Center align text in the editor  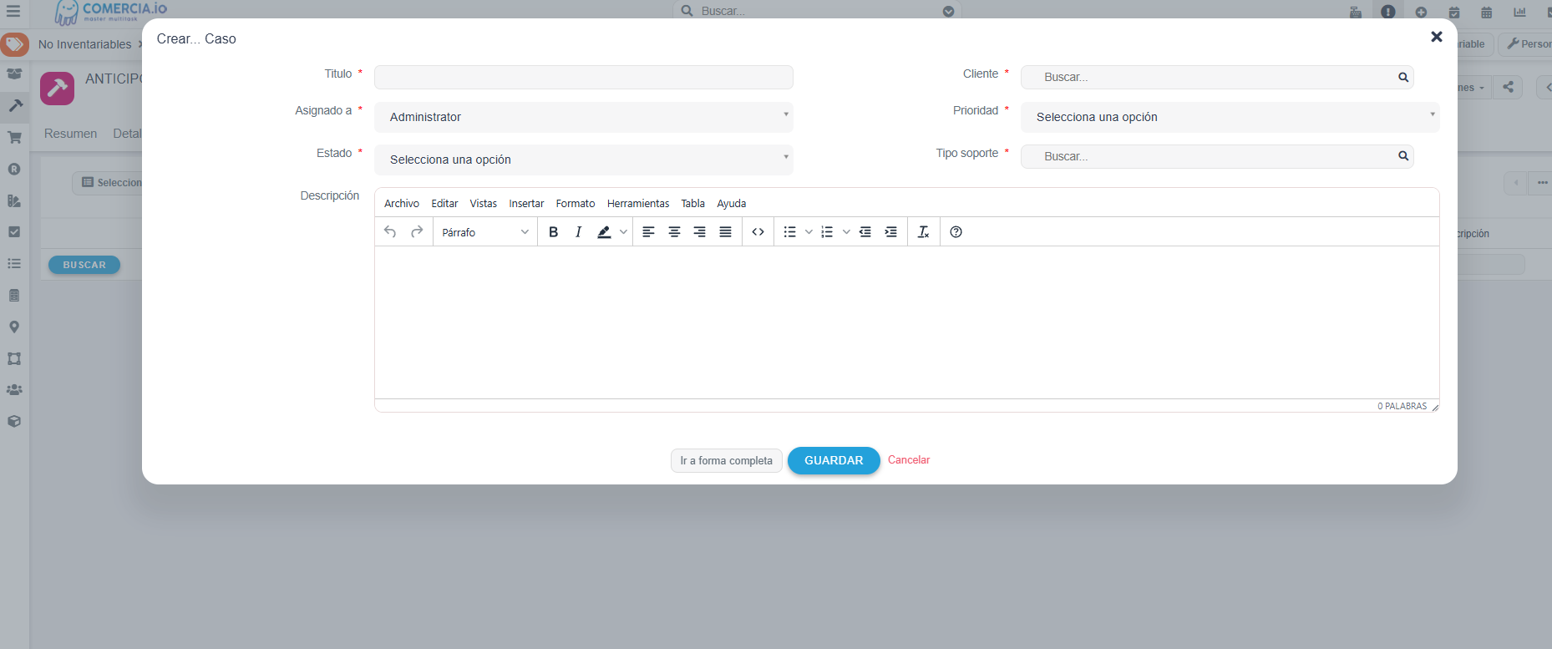(674, 232)
